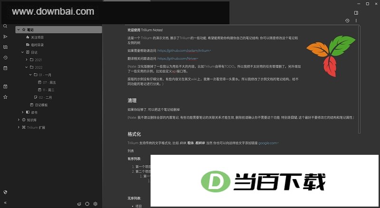380x208 pixels.
Task: Open the calendar launcher icon
Action: [5, 68]
